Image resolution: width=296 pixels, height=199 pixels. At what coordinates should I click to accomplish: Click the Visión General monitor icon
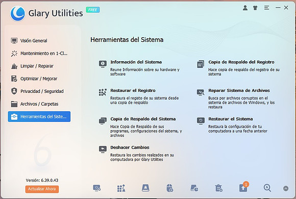14,41
